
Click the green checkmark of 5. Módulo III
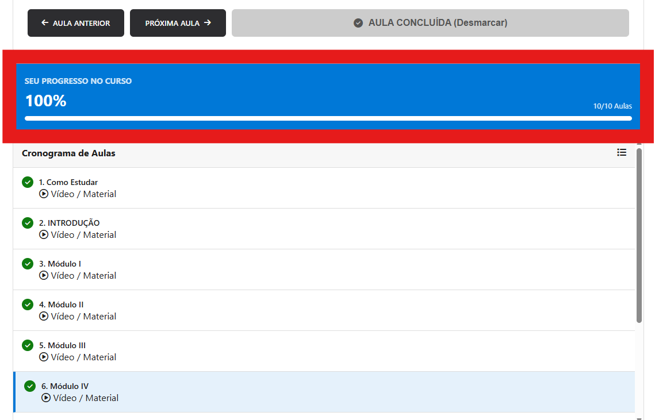click(x=28, y=345)
